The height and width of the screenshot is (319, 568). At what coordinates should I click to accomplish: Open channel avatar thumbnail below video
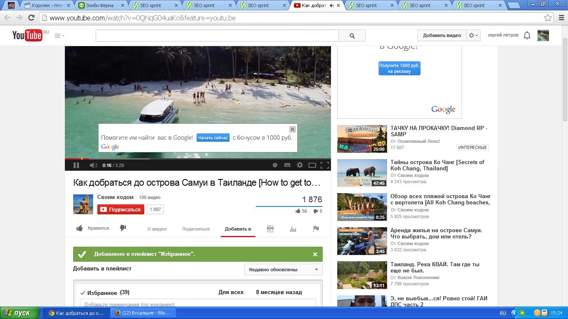pos(83,204)
